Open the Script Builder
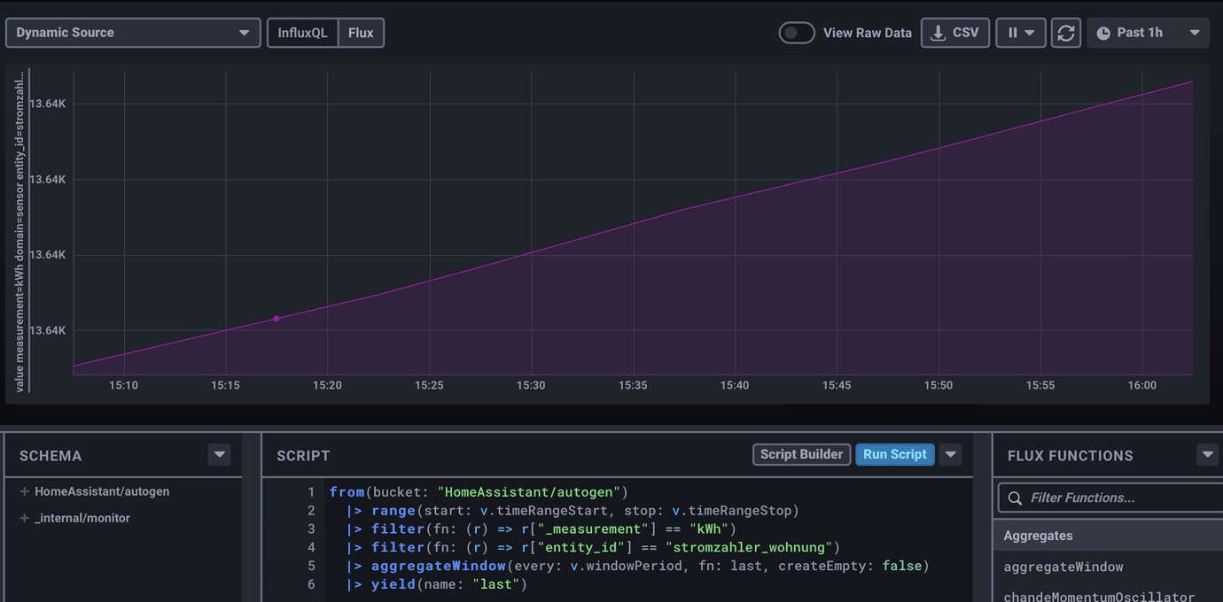This screenshot has height=602, width=1223. 801,454
